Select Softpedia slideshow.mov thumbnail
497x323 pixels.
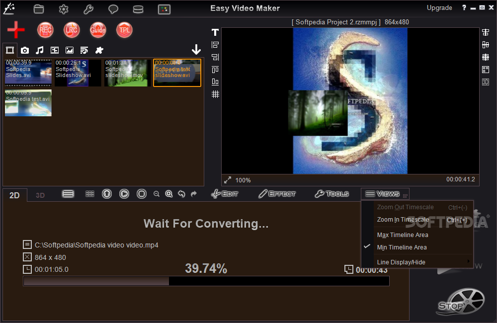coord(128,73)
